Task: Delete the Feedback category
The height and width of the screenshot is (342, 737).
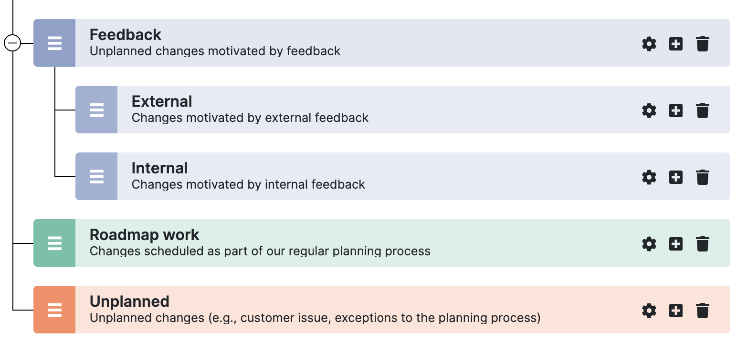Action: click(702, 44)
